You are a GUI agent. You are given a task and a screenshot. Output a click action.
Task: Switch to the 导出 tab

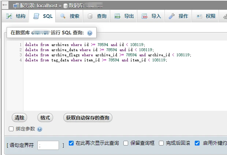click(124, 16)
